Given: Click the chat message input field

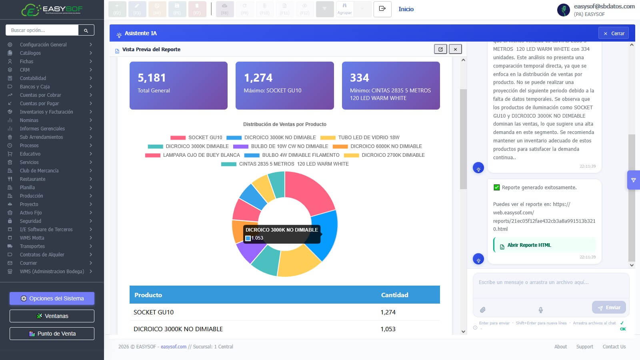Looking at the screenshot, I should tap(551, 286).
